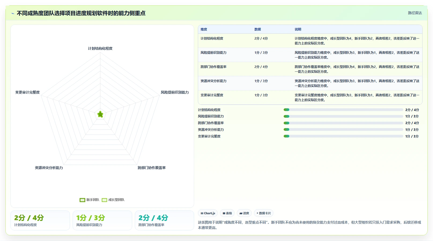This screenshot has width=433, height=241.
Task: Click the green data cluster at radar center
Action: [100, 114]
